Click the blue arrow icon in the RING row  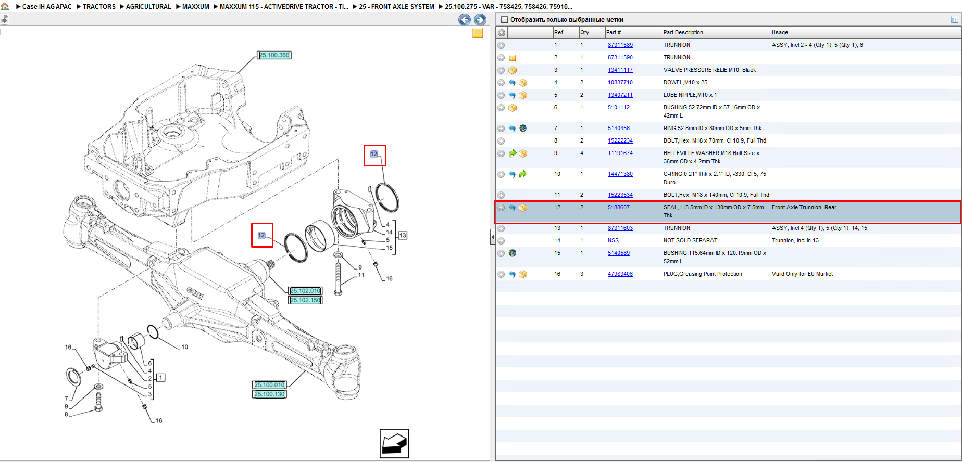[x=513, y=129]
